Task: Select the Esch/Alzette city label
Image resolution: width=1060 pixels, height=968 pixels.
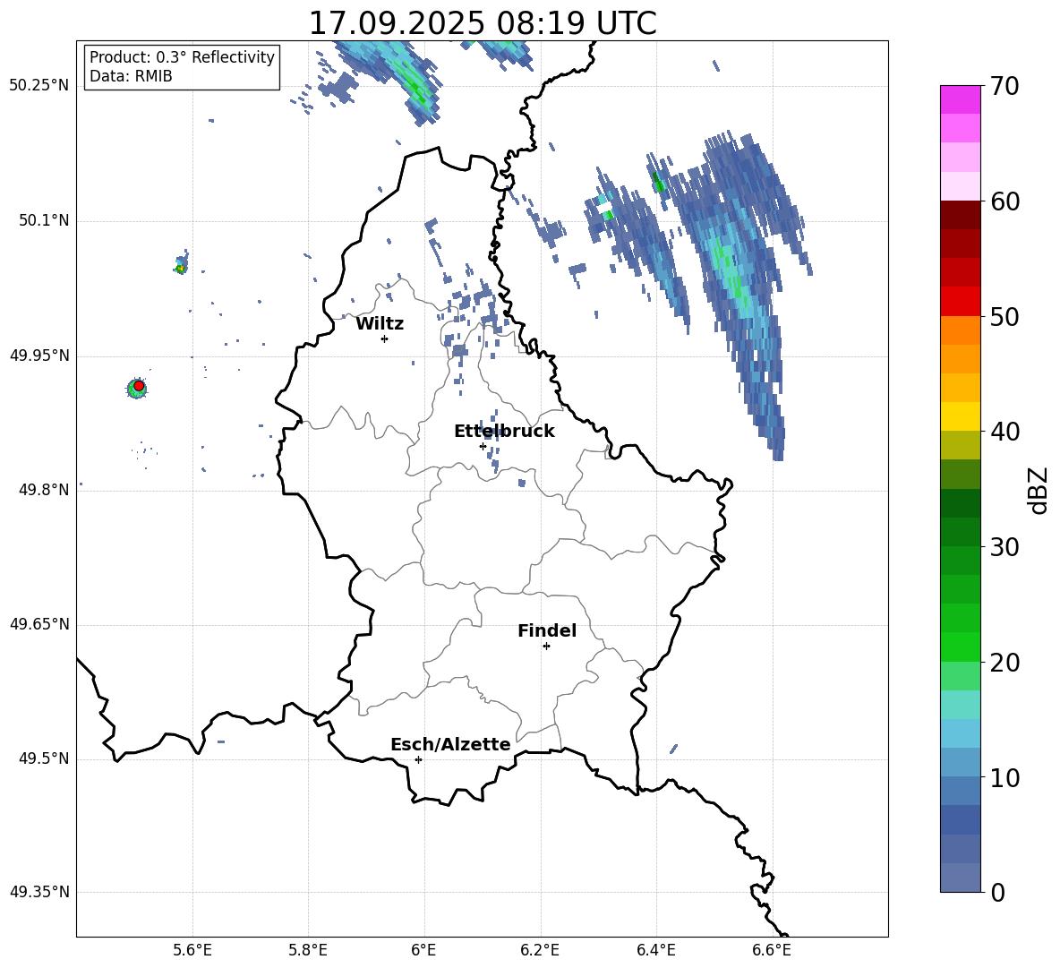Action: coord(450,744)
